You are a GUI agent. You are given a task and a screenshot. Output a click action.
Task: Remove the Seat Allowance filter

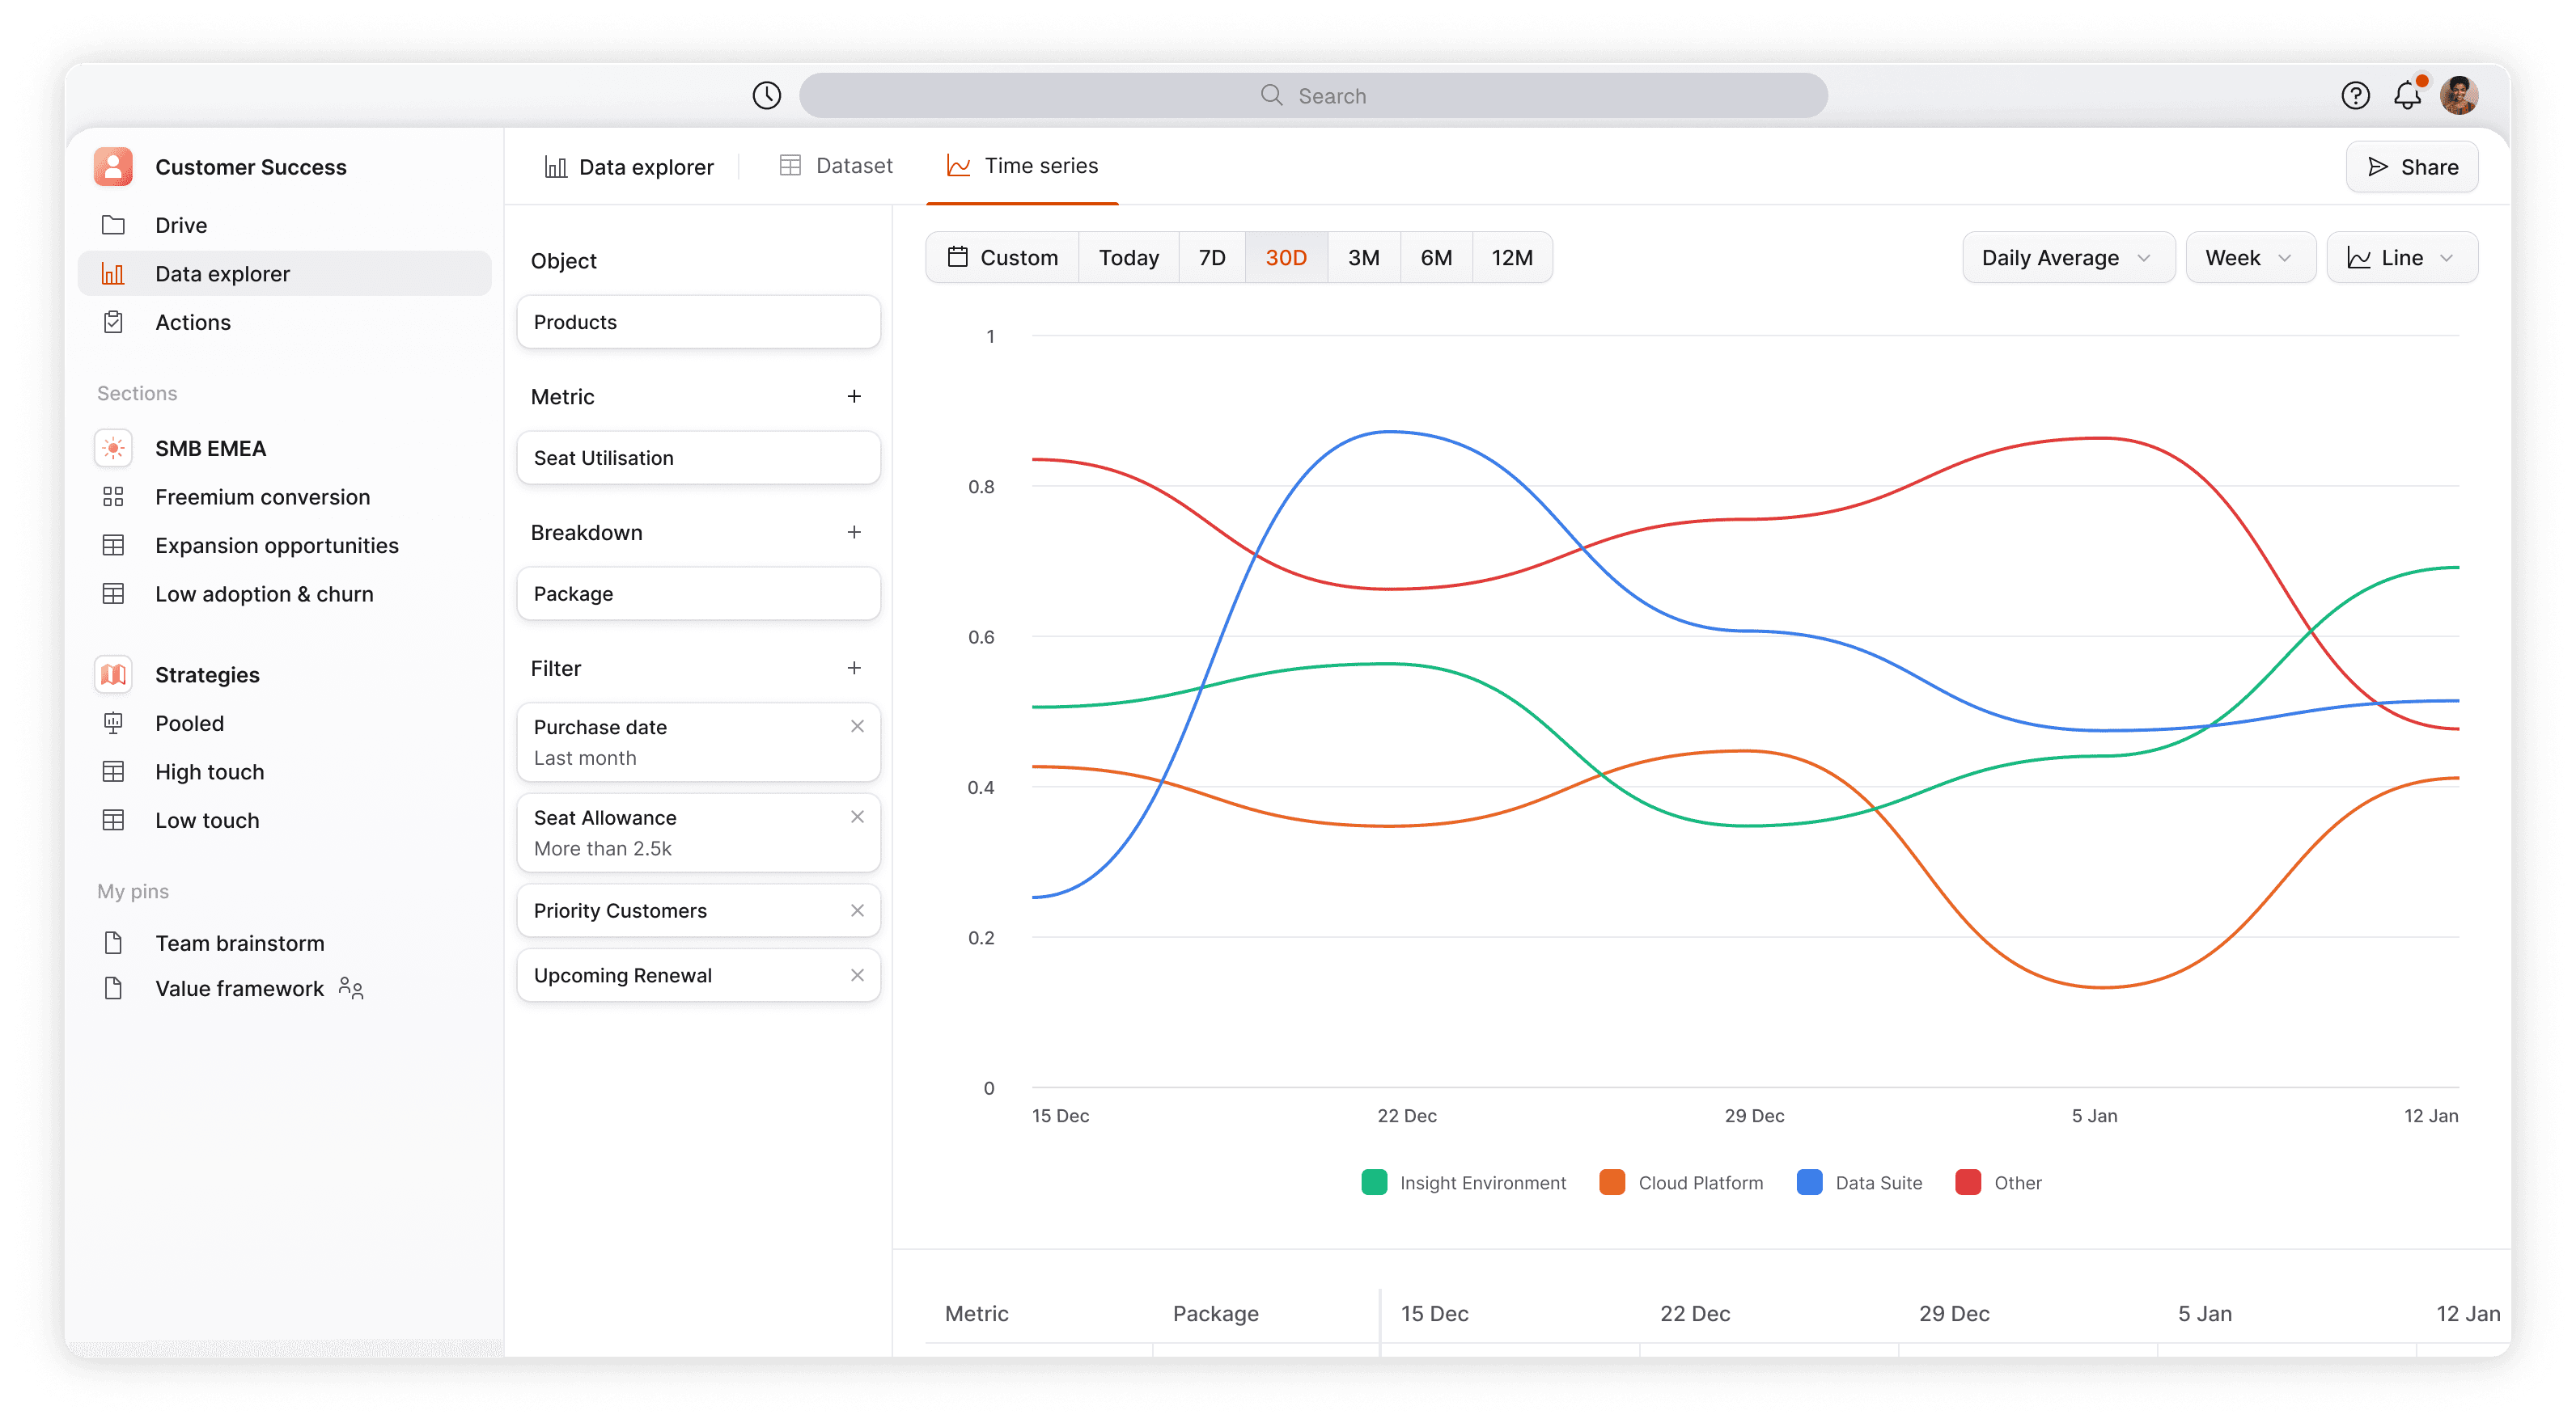(x=857, y=817)
